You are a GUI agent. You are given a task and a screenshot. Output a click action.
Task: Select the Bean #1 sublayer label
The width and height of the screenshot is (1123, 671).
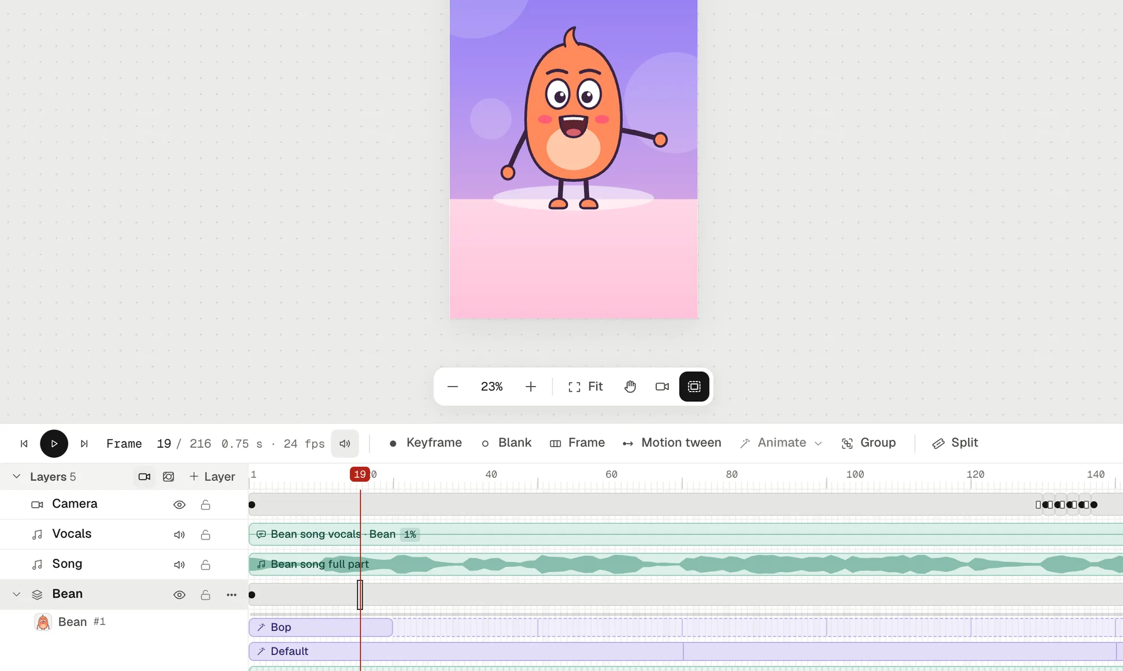pyautogui.click(x=82, y=622)
